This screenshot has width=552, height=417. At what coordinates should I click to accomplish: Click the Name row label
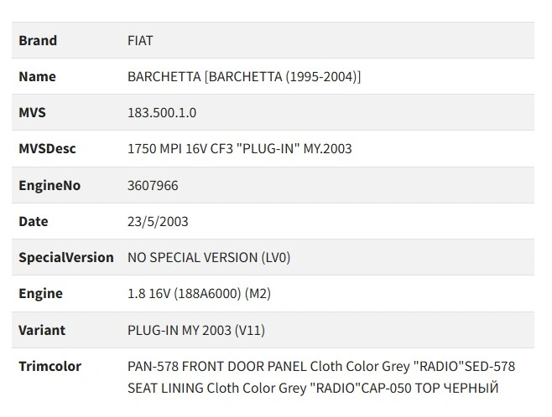click(x=37, y=76)
